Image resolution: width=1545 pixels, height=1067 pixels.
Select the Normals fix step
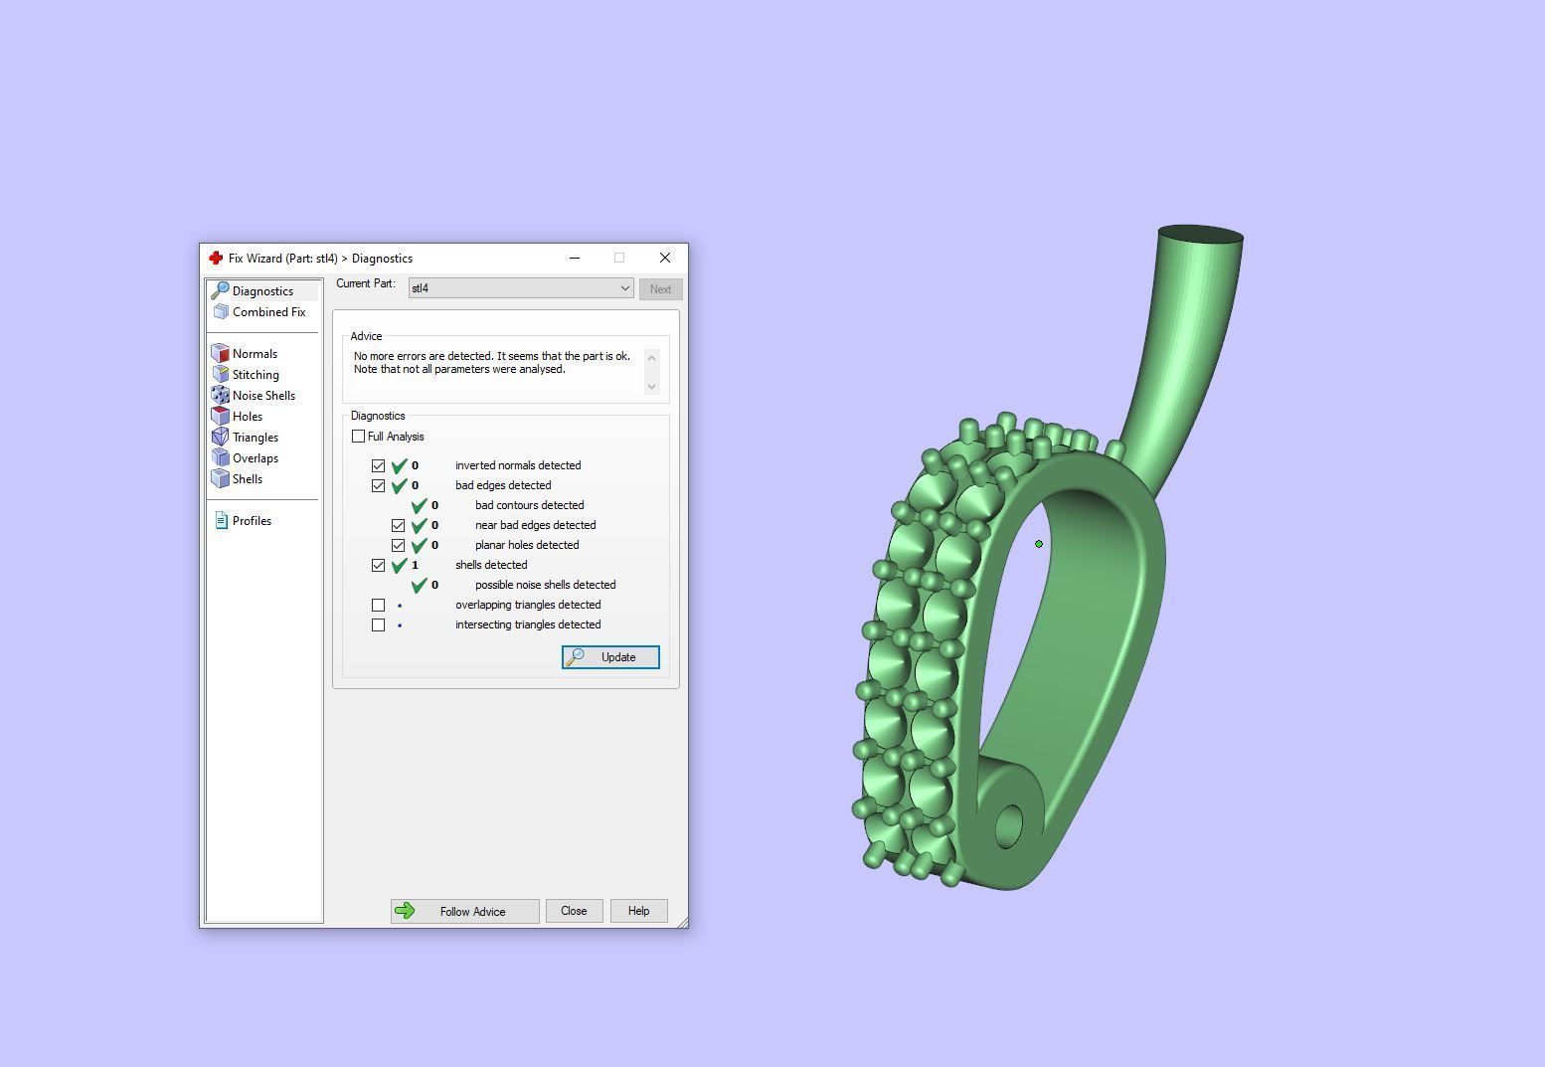pos(245,354)
